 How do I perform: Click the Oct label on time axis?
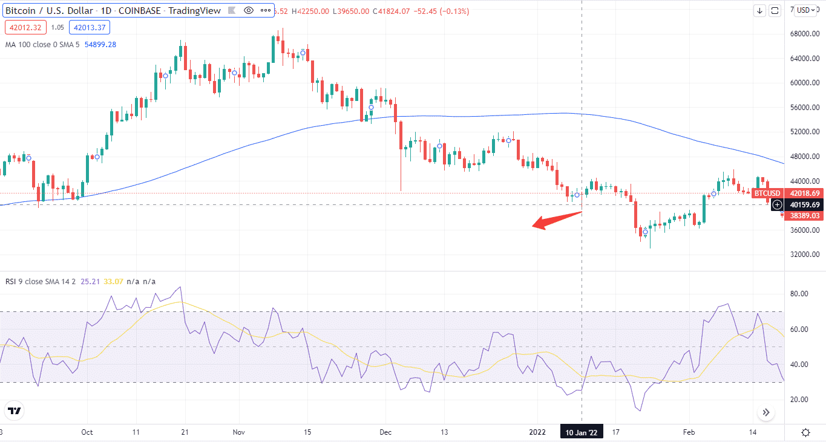pyautogui.click(x=87, y=432)
